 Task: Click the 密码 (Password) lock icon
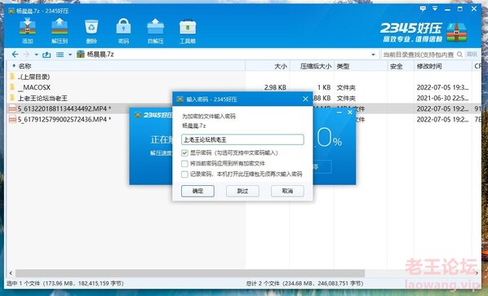click(x=123, y=30)
